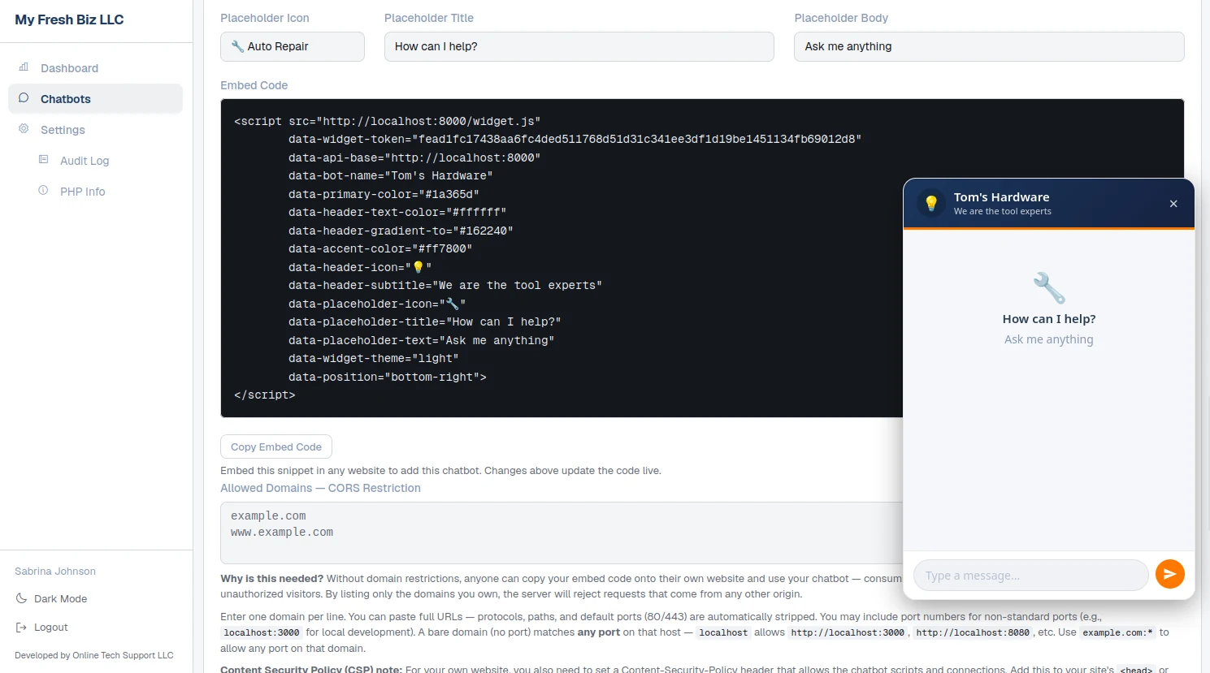Open the Placeholder Icon dropdown showing Auto Repair
1210x673 pixels.
pyautogui.click(x=293, y=46)
